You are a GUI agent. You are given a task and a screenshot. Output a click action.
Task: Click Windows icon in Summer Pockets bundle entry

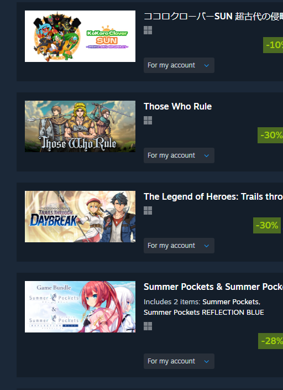point(148,326)
